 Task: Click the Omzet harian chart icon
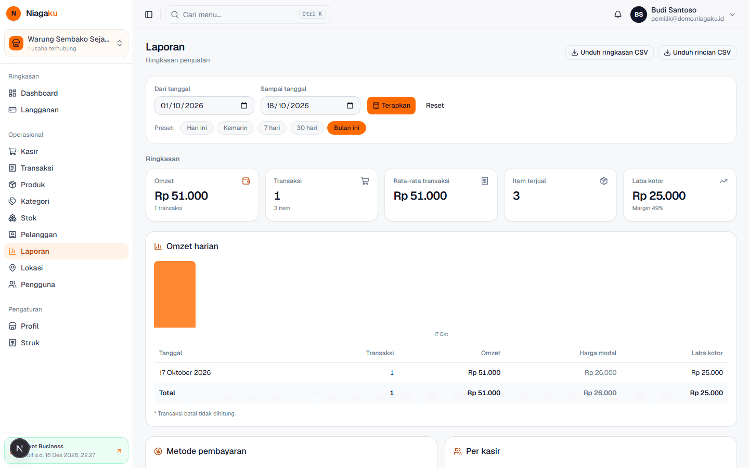click(x=158, y=246)
